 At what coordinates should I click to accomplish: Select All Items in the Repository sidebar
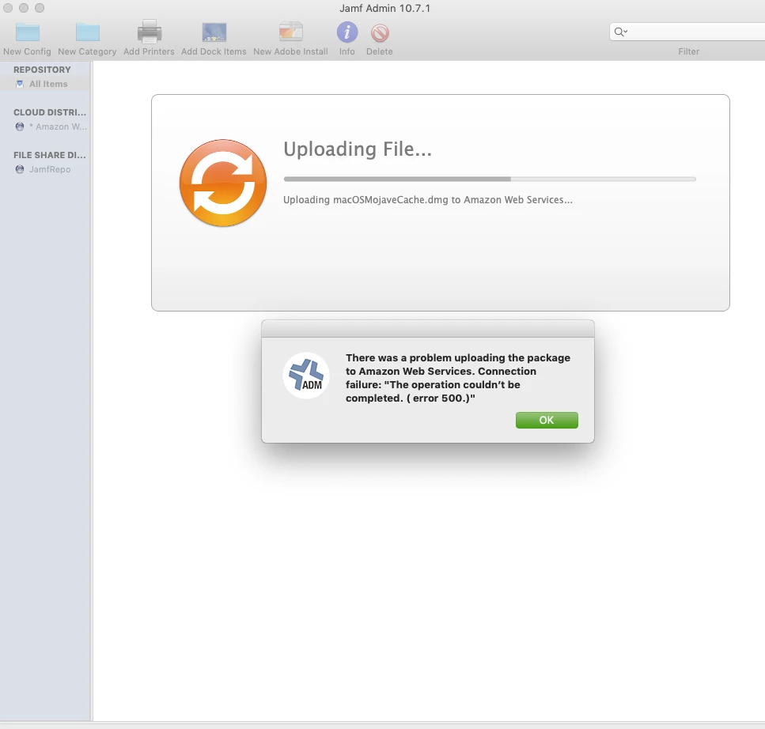tap(45, 84)
